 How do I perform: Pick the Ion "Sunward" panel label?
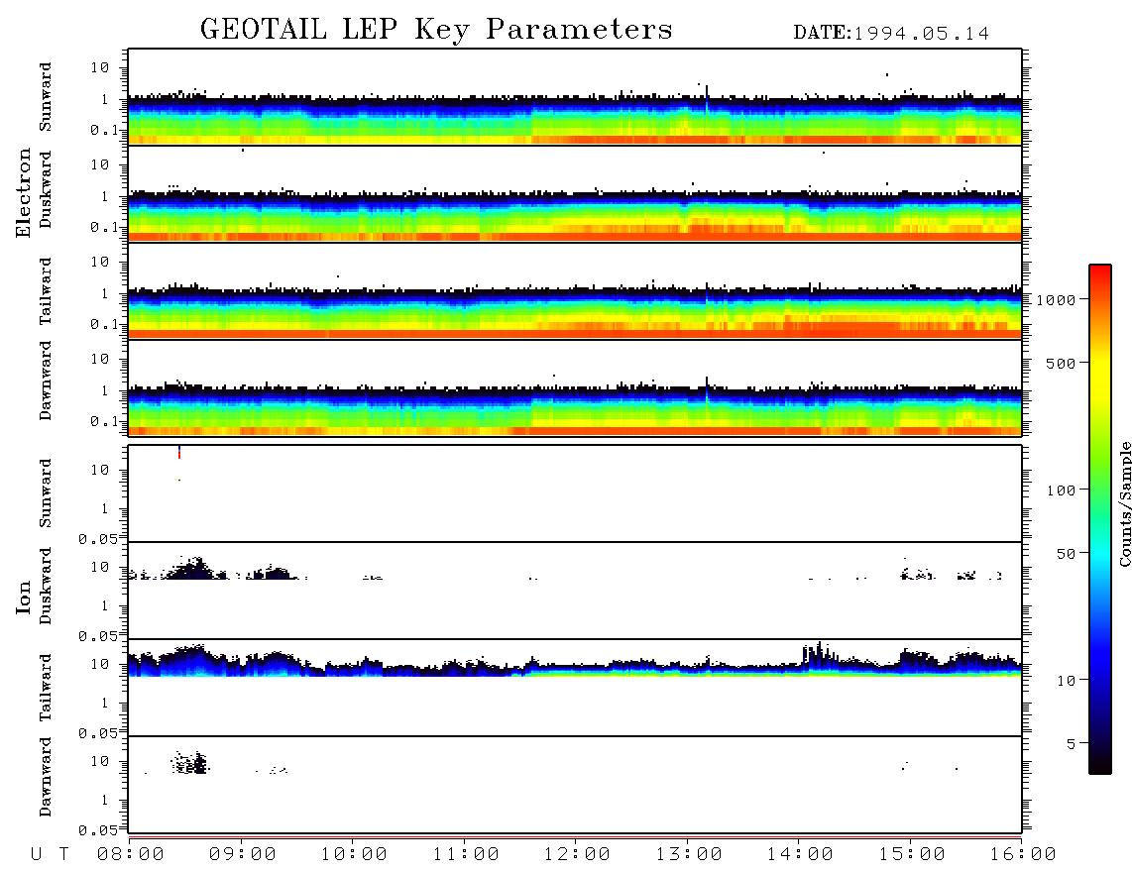pos(46,493)
